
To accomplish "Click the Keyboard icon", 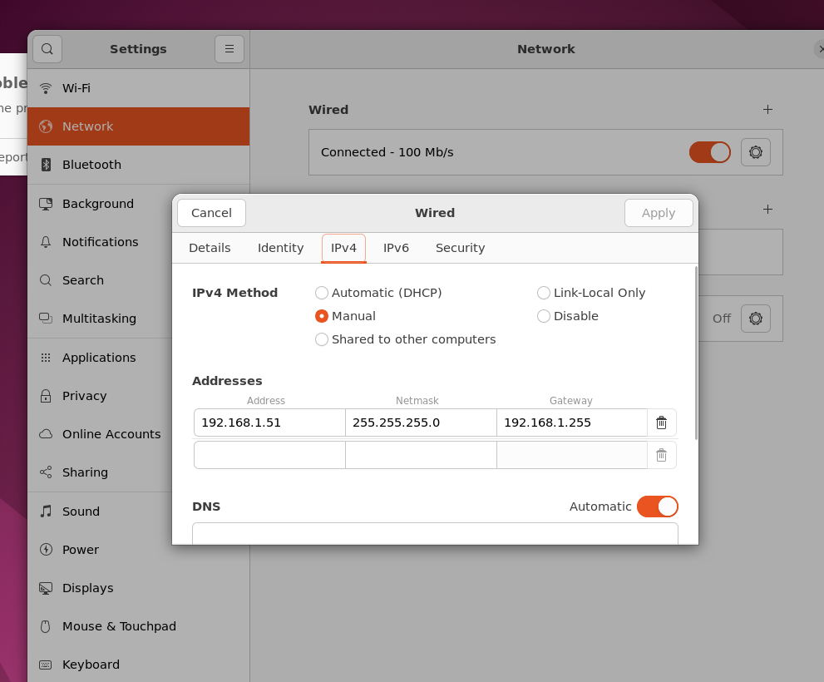I will coord(46,665).
